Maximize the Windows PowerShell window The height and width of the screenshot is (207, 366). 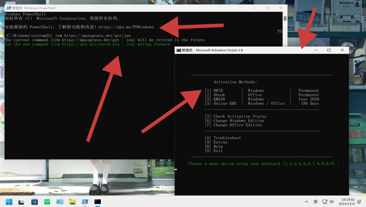click(267, 8)
